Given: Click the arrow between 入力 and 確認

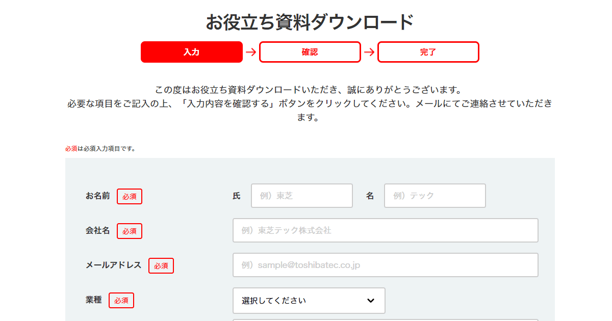Looking at the screenshot, I should (250, 52).
